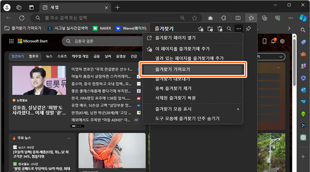Open the 금융 category tab
This screenshot has height=172, width=310.
click(96, 56)
